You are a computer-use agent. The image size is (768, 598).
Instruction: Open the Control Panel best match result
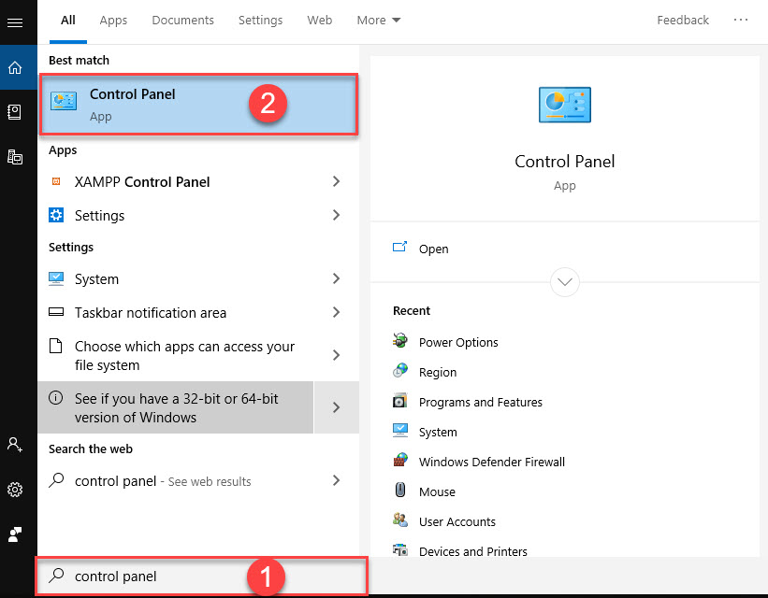coord(198,105)
